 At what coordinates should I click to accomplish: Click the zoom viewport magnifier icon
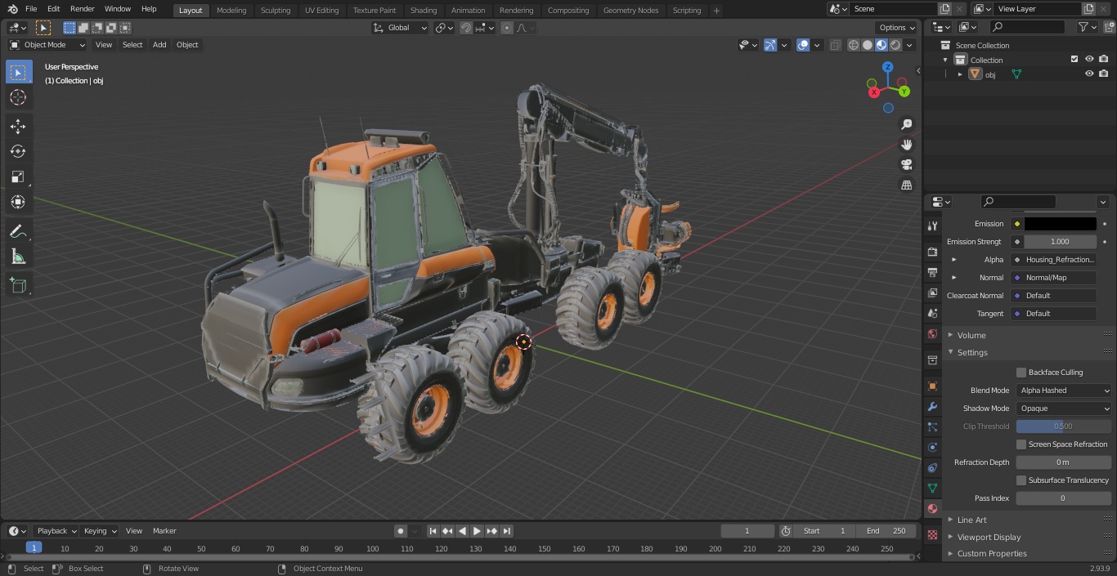pyautogui.click(x=907, y=124)
